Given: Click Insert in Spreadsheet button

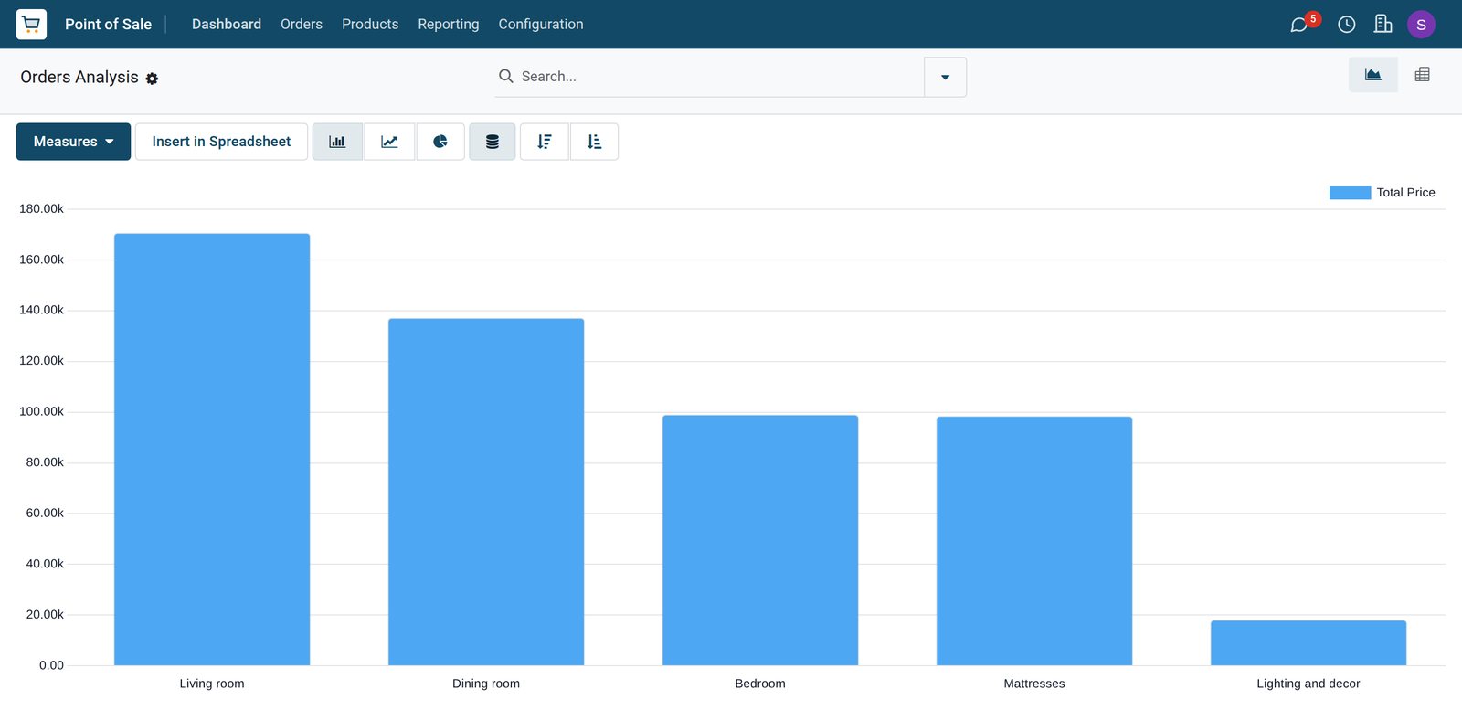Looking at the screenshot, I should coord(221,142).
